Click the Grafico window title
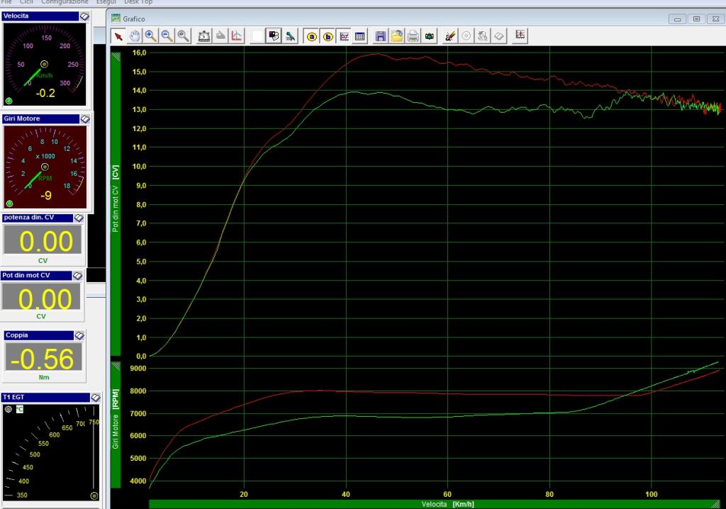 [134, 19]
